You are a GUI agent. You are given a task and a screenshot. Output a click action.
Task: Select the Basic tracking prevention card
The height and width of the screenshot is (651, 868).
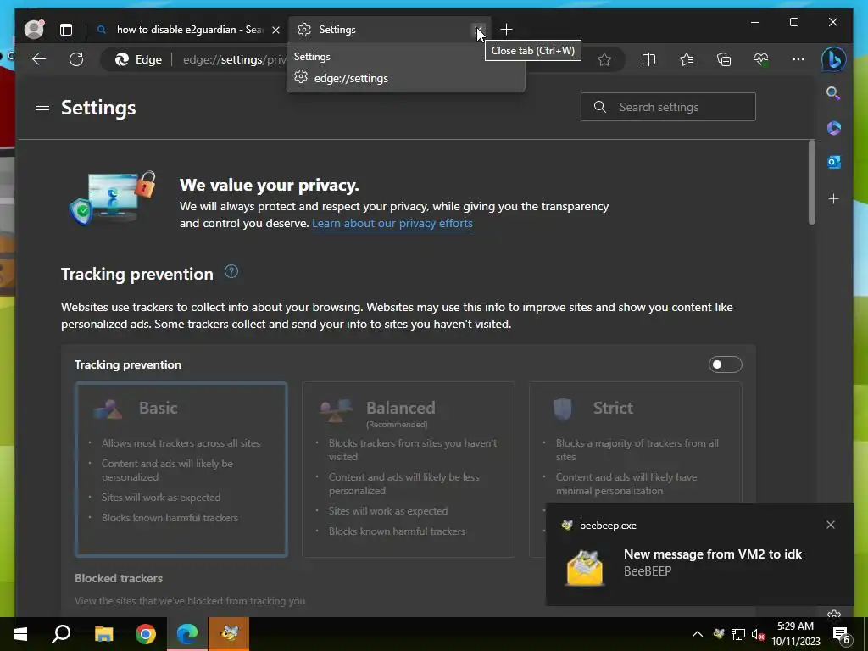pyautogui.click(x=181, y=469)
